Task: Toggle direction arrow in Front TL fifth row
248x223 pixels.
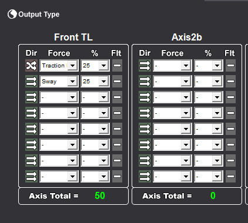Action: tap(31, 129)
